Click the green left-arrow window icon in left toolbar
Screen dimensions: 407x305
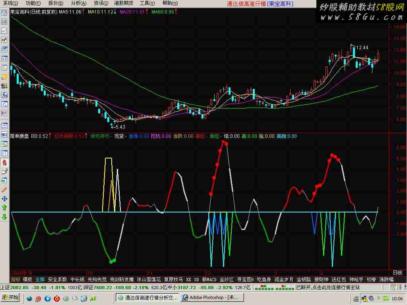pyautogui.click(x=4, y=181)
